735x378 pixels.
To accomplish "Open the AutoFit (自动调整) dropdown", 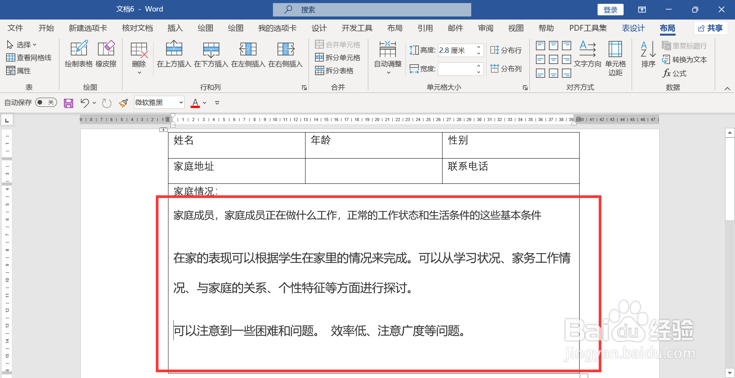I will [x=388, y=57].
